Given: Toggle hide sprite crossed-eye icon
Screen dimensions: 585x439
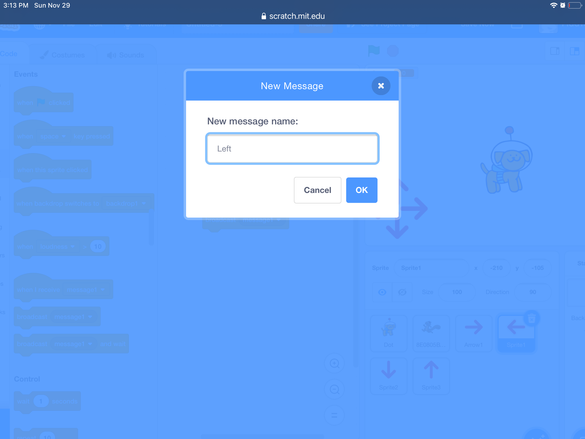Looking at the screenshot, I should pyautogui.click(x=402, y=292).
